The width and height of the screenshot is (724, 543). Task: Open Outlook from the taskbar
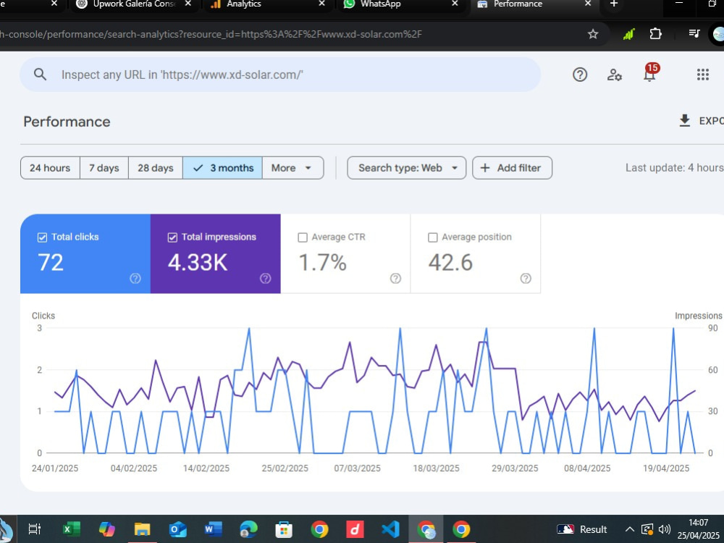(x=177, y=529)
